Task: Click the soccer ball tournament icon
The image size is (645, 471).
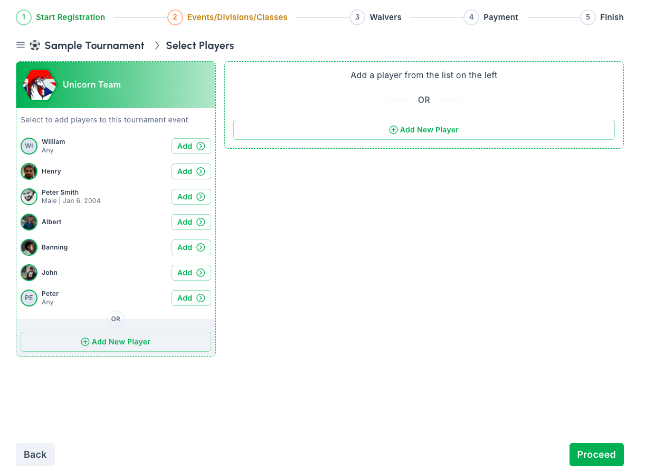Action: pos(35,45)
